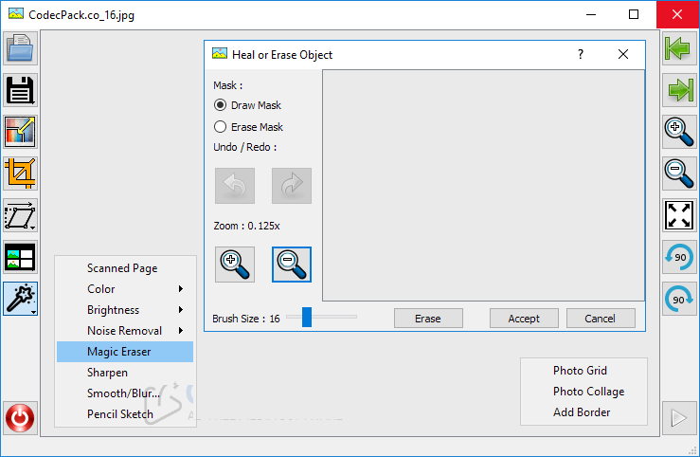The width and height of the screenshot is (700, 457).
Task: Go to previous image green arrow
Action: [678, 48]
